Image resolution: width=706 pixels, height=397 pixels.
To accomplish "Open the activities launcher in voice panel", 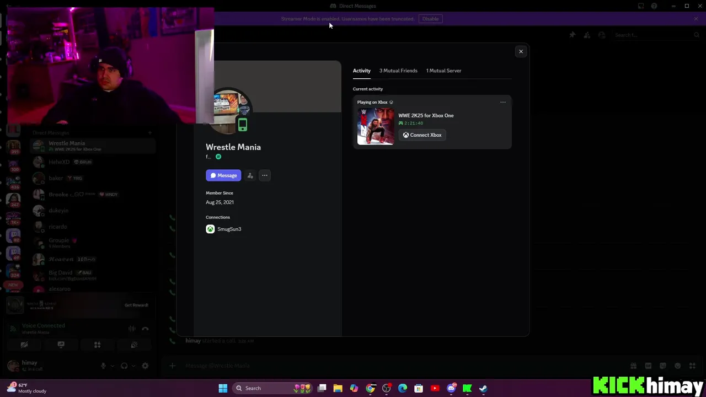I will pos(97,345).
